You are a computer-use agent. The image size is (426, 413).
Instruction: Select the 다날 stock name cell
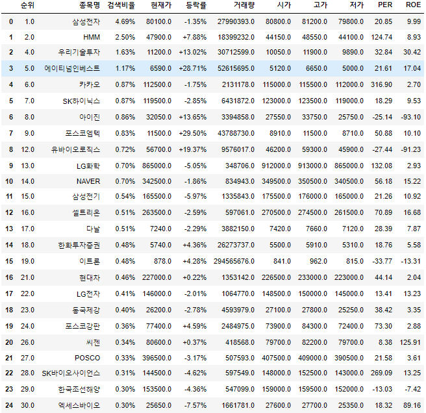tap(94, 229)
